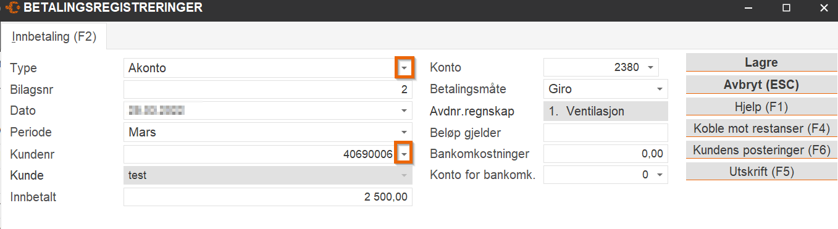Switch to the Innbetaling (F2) tab

click(x=54, y=36)
